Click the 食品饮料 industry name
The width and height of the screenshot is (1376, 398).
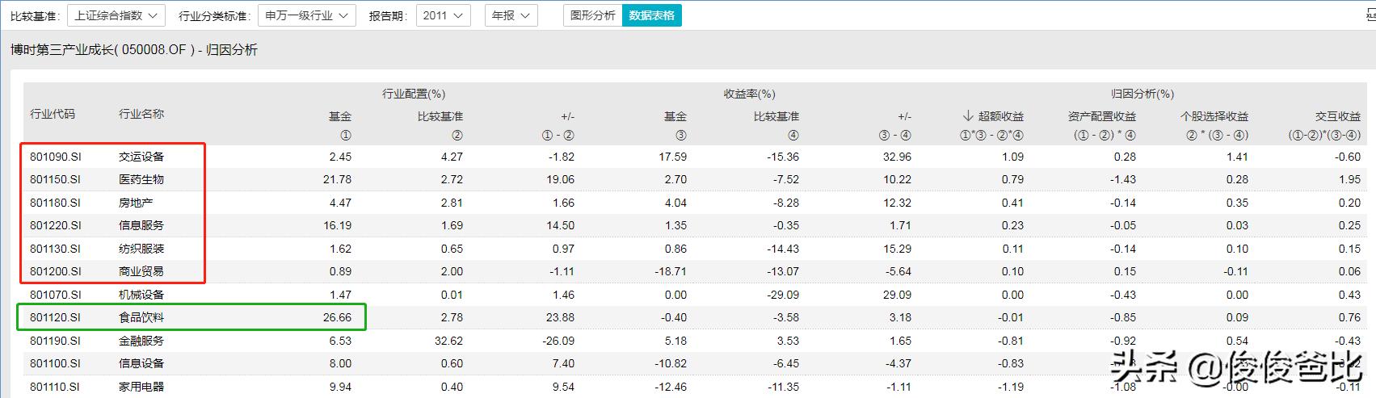(x=141, y=317)
